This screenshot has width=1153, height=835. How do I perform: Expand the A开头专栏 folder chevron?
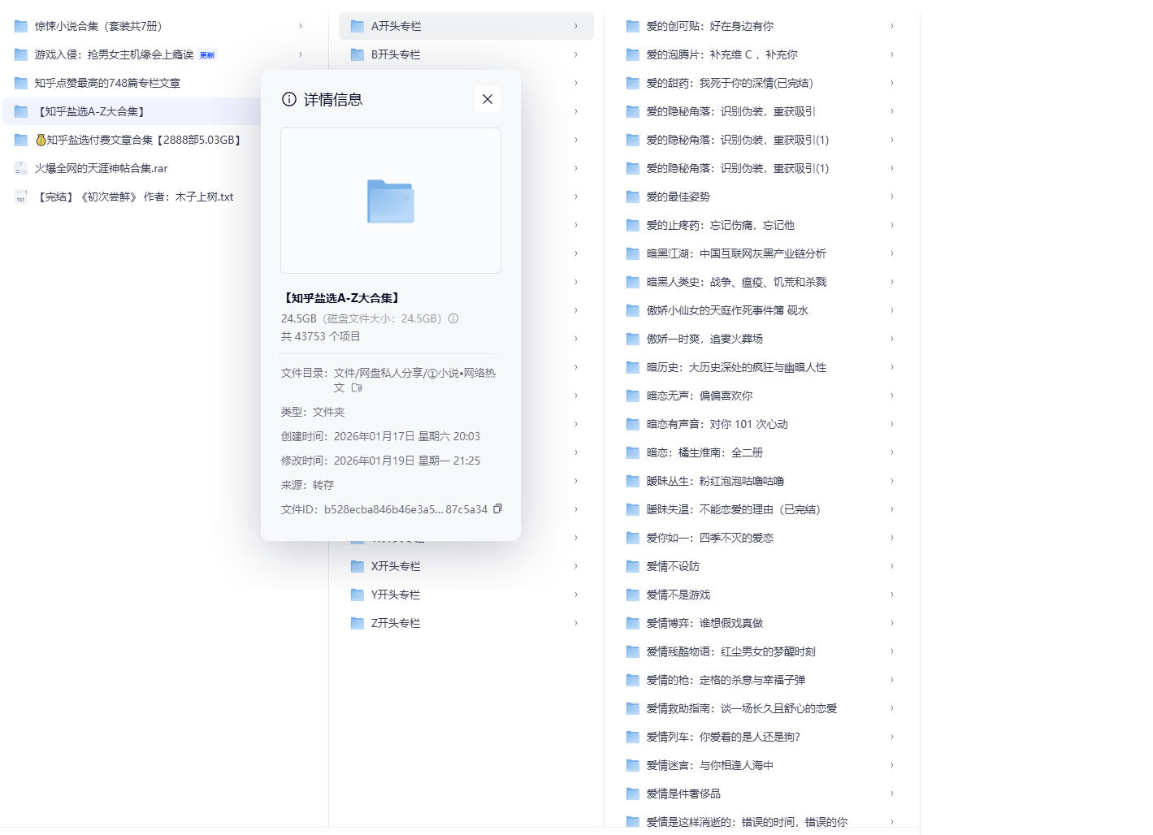point(576,26)
